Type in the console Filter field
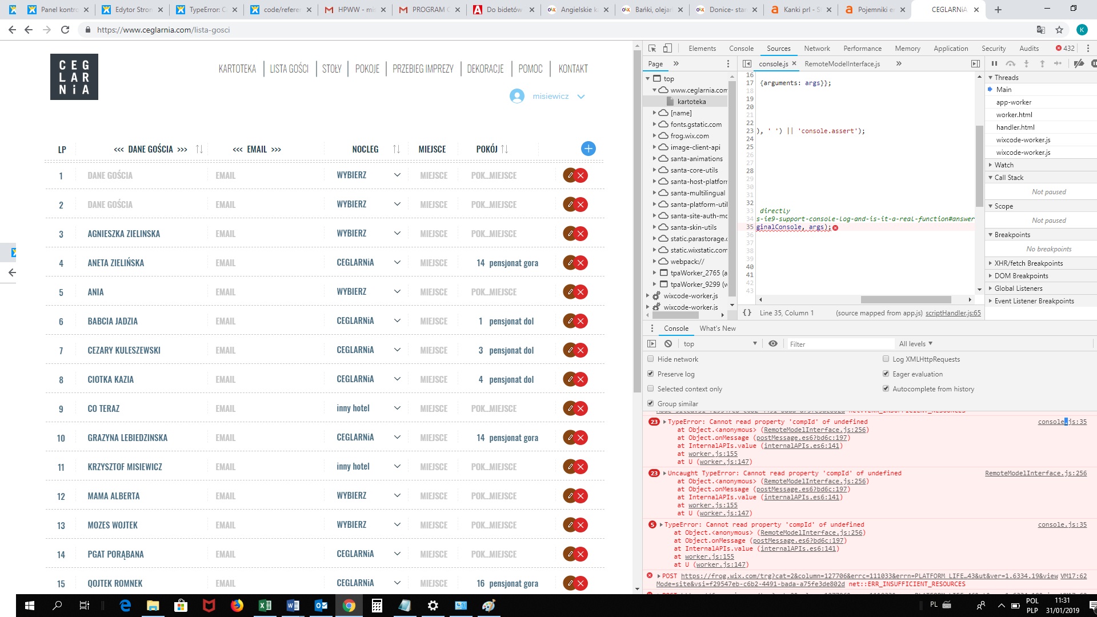The height and width of the screenshot is (617, 1097). click(840, 344)
